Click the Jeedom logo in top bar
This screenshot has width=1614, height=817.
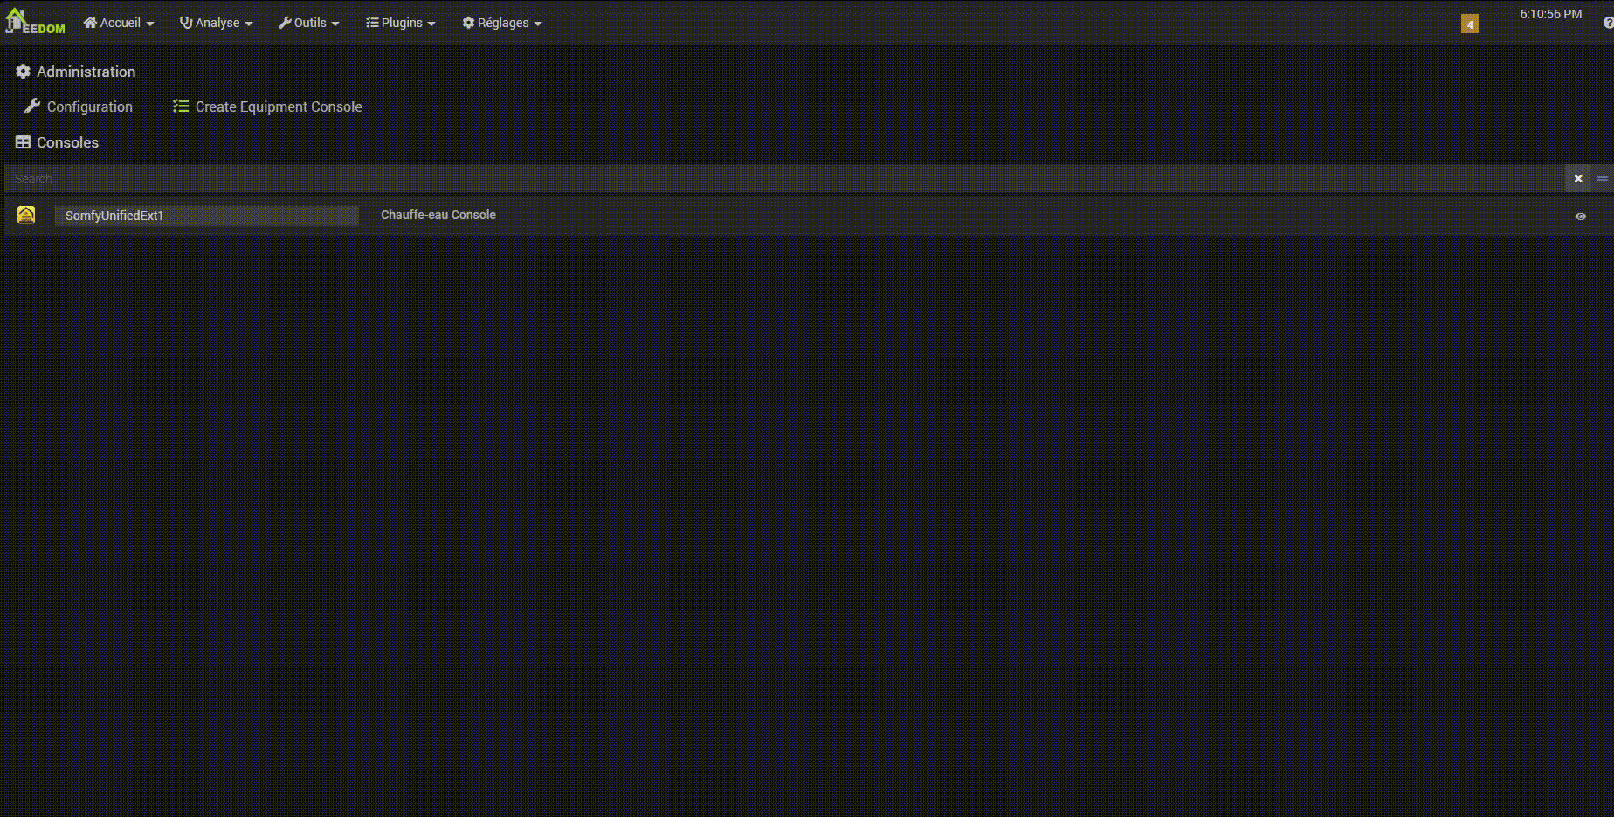point(33,19)
